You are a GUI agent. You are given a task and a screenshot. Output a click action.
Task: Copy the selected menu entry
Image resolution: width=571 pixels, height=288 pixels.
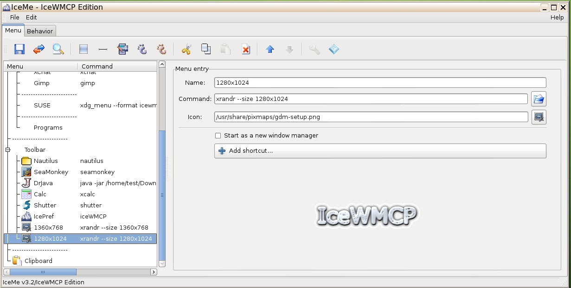pos(205,49)
